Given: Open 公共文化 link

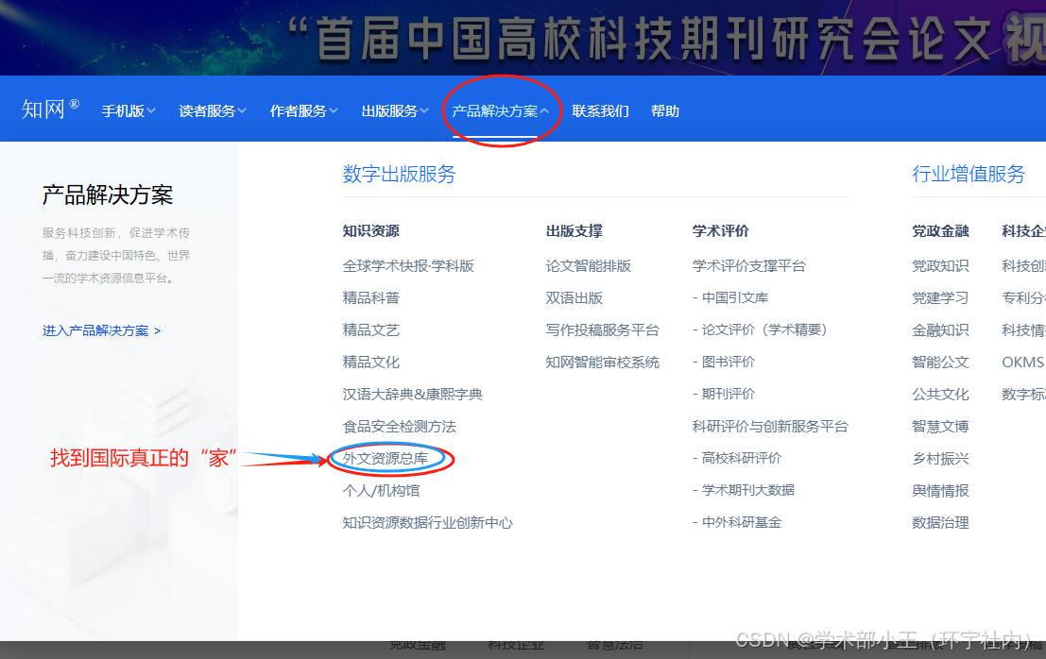Looking at the screenshot, I should [940, 394].
